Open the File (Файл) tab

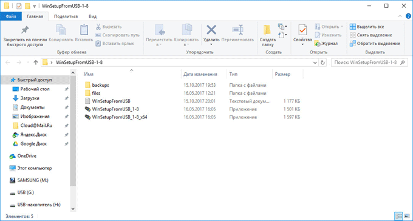coord(11,16)
